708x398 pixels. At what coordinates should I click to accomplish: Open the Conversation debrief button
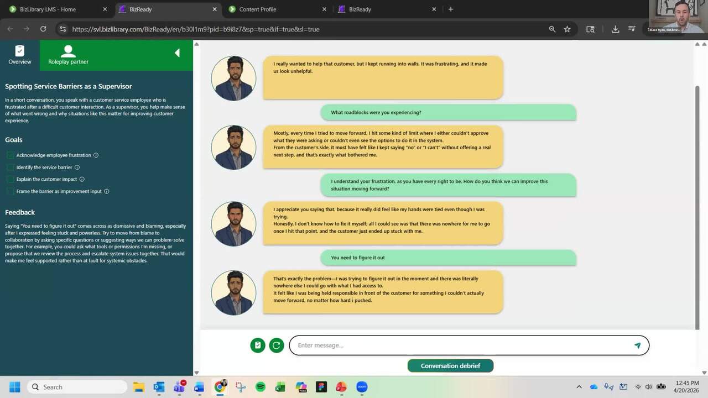(x=450, y=365)
